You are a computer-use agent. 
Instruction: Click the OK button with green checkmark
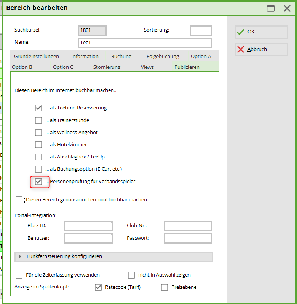(261, 32)
